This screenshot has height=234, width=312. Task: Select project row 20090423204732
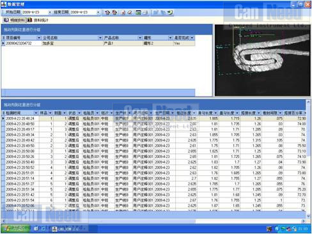(x=98, y=43)
